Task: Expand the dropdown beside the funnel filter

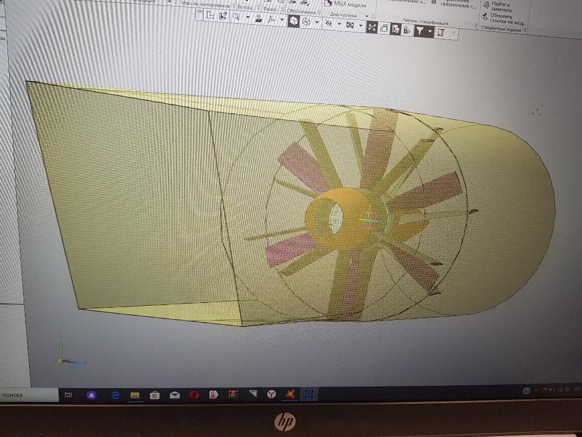Action: tap(429, 32)
